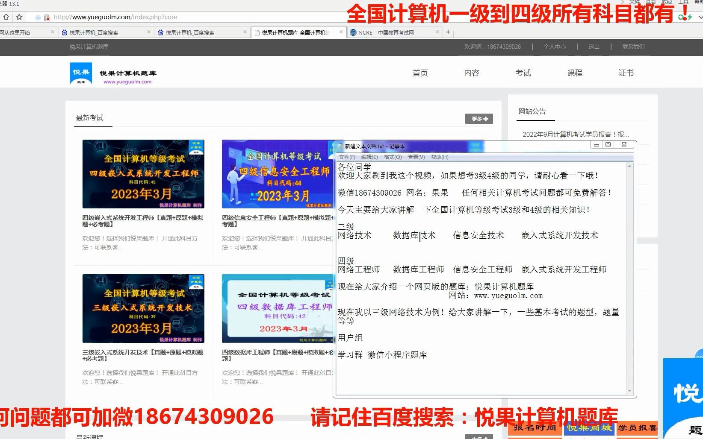The width and height of the screenshot is (703, 439).
Task: Close the first 悦果计算机_百度搜索 tab
Action: pyautogui.click(x=149, y=32)
